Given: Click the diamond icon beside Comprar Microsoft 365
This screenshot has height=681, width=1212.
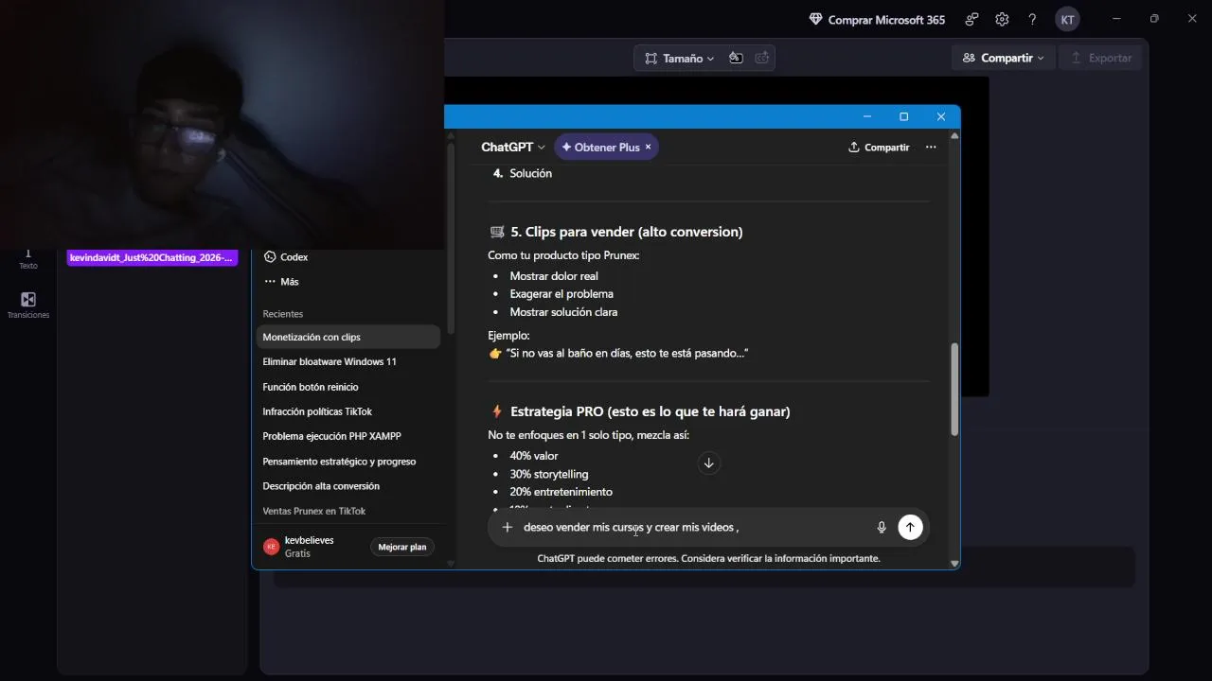Looking at the screenshot, I should tap(816, 19).
